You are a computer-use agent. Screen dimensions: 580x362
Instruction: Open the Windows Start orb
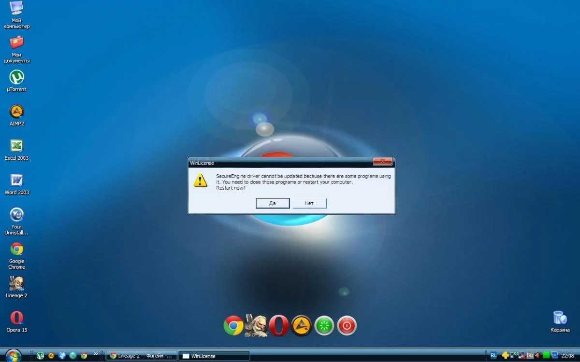13,355
